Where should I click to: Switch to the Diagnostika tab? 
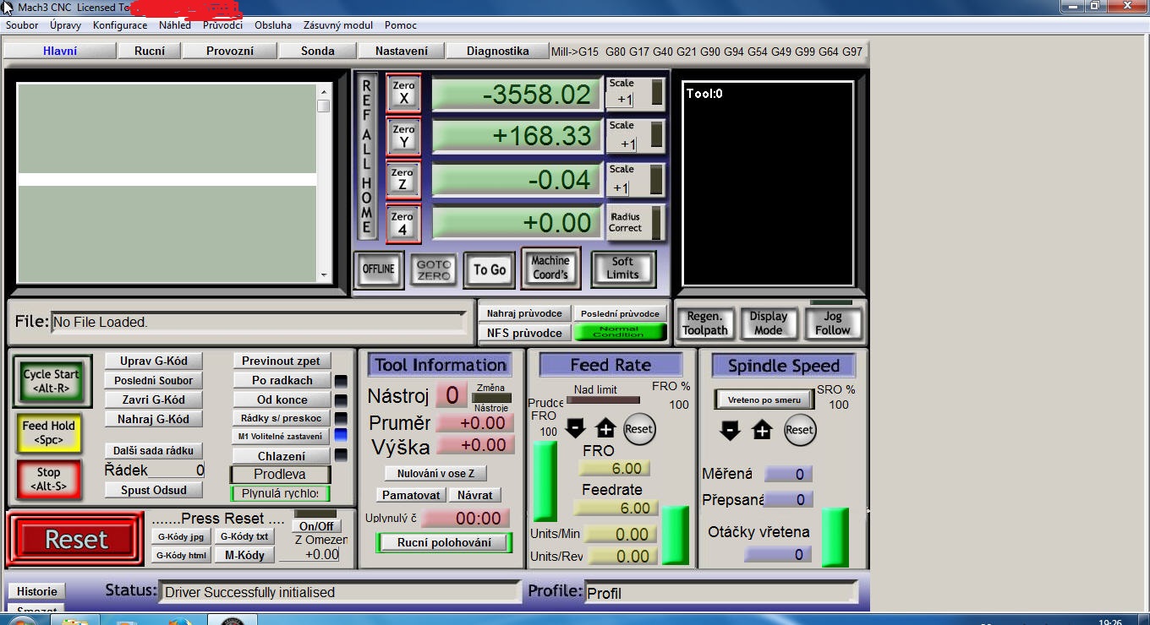click(x=498, y=51)
